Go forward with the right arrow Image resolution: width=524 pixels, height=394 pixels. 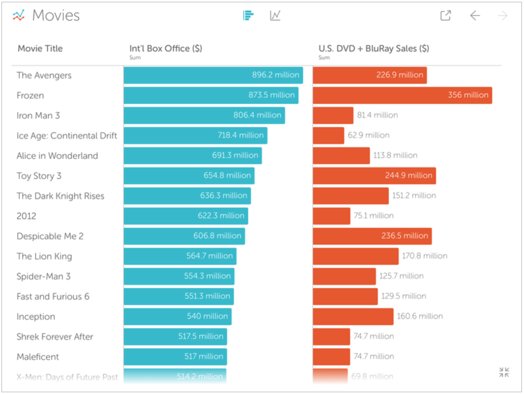503,15
